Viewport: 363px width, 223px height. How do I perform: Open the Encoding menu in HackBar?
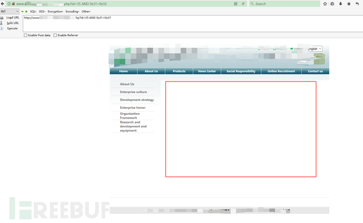point(72,12)
